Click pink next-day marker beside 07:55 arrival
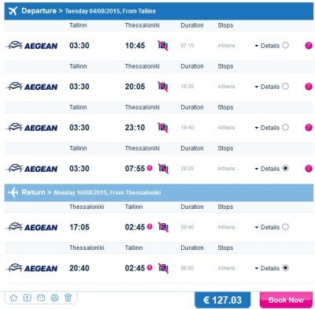Screen dimensions: 315x309 pos(150,168)
